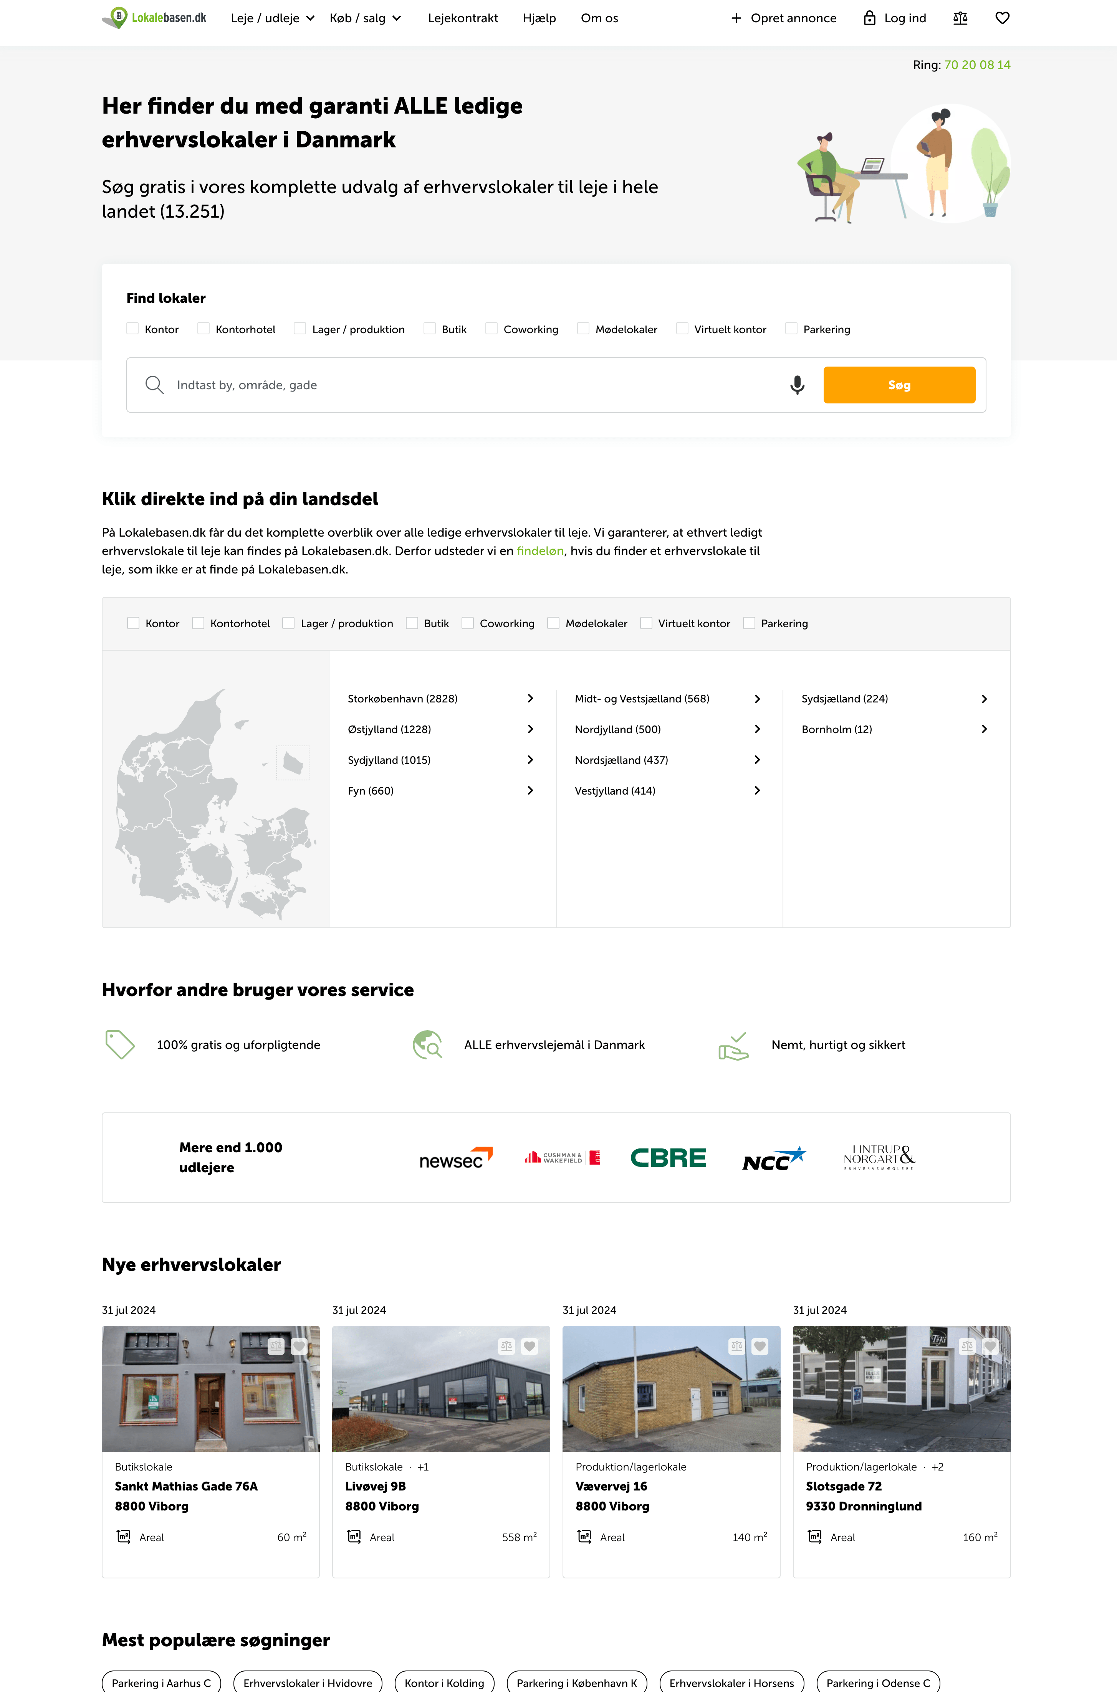
Task: Favorite the Sankt Mathias Gade 76A listing
Action: coord(299,1347)
